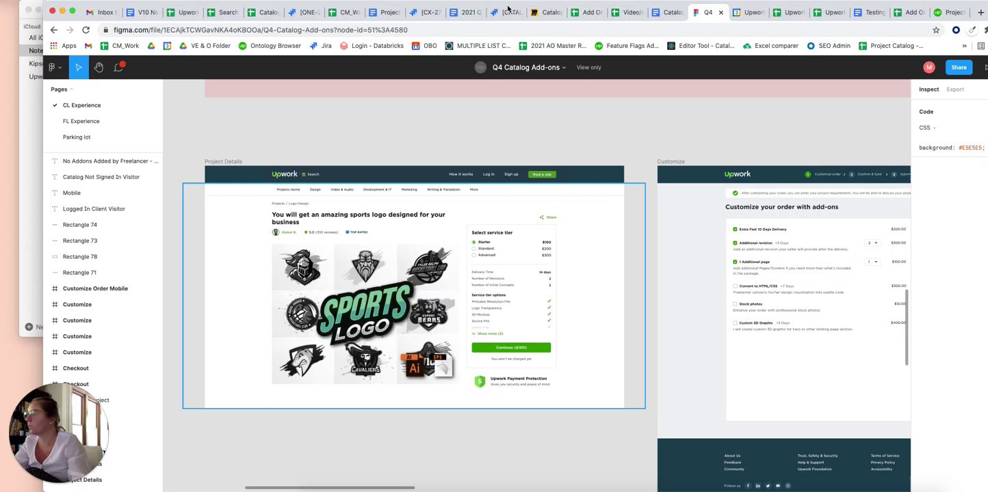
Task: Switch to the Inbox Gmail browser tab
Action: tap(101, 12)
